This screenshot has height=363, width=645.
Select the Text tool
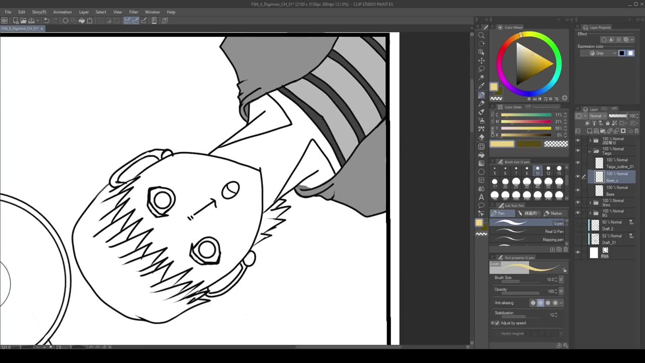click(481, 197)
